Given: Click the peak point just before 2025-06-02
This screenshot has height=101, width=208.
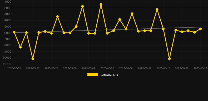Looking at the screenshot, I should [82, 6].
